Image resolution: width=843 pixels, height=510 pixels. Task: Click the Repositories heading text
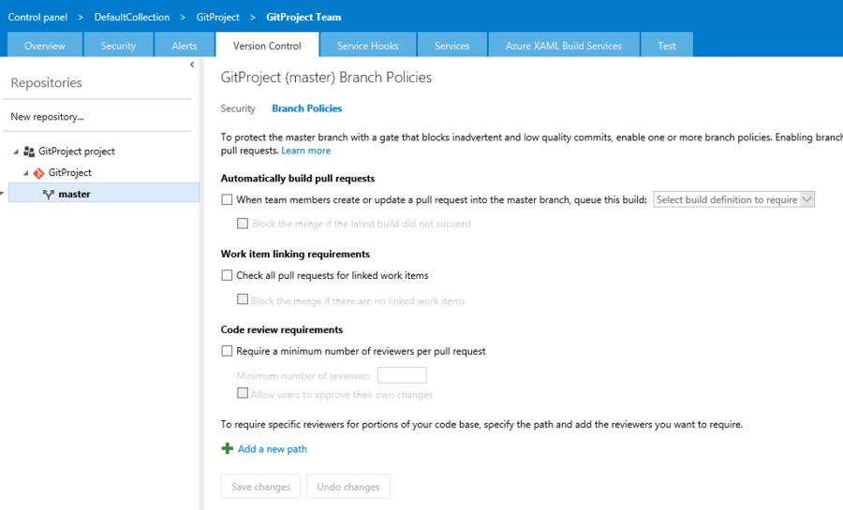(x=47, y=82)
